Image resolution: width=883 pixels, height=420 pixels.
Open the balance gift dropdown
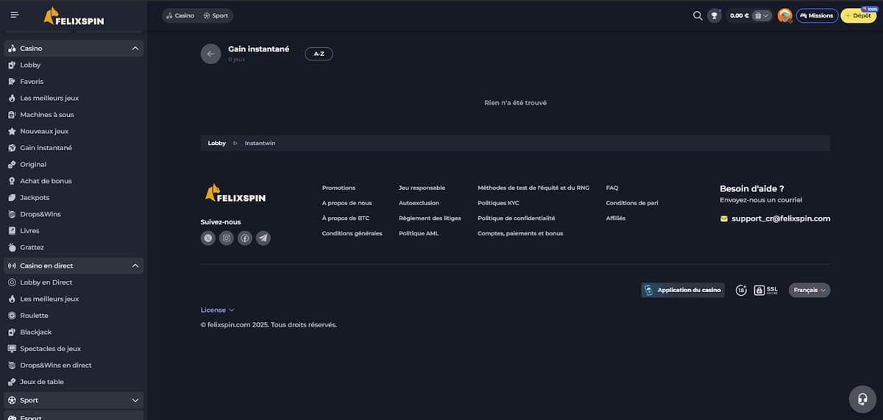point(762,15)
